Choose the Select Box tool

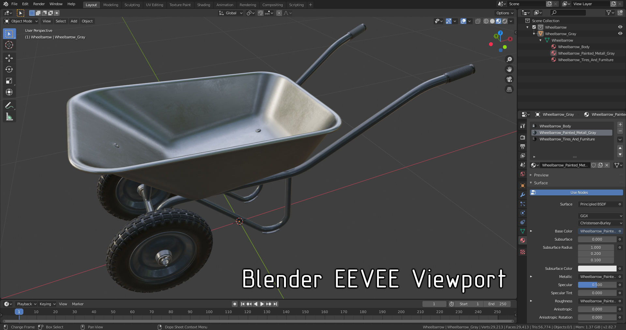point(9,33)
